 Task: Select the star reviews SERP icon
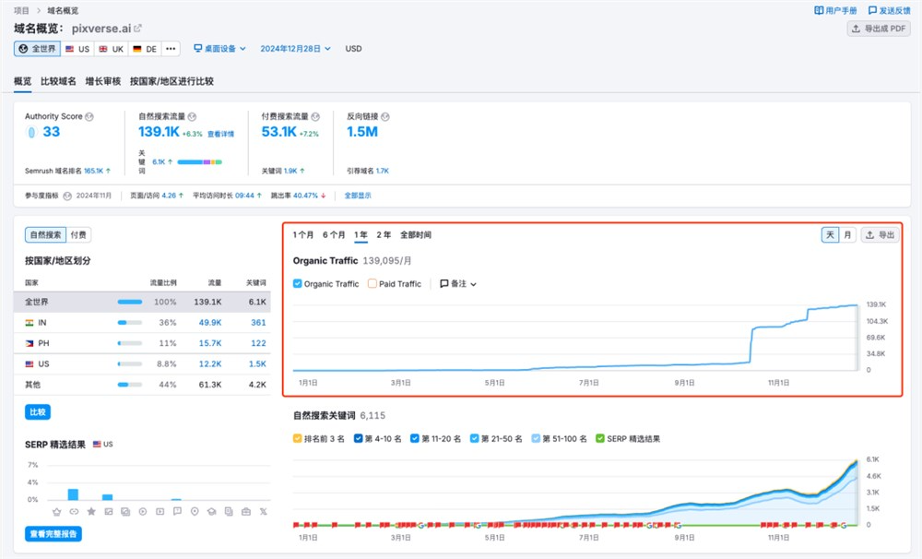(91, 512)
